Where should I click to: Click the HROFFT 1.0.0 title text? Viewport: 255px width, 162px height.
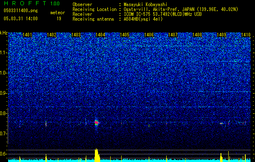click(x=32, y=3)
